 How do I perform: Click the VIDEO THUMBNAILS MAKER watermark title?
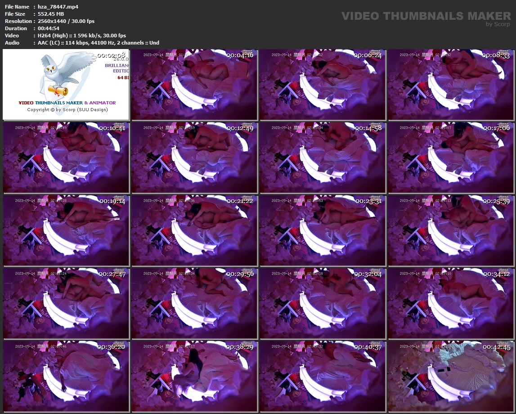point(426,16)
